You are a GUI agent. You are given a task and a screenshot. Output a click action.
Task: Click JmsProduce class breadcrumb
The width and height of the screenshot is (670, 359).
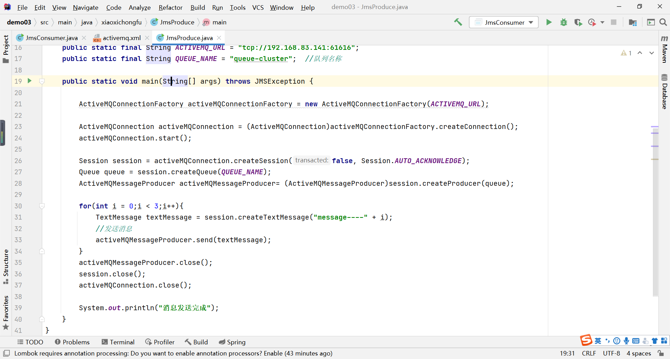(172, 22)
